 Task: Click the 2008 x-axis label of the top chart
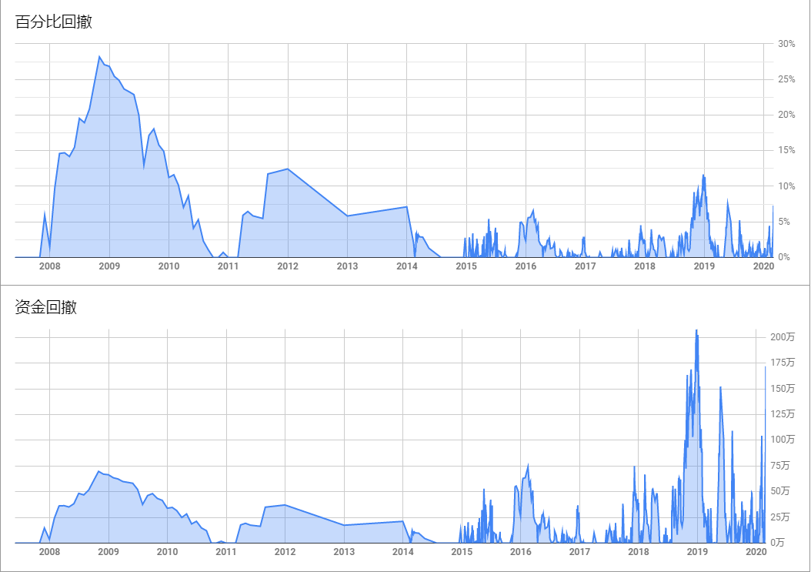[50, 266]
